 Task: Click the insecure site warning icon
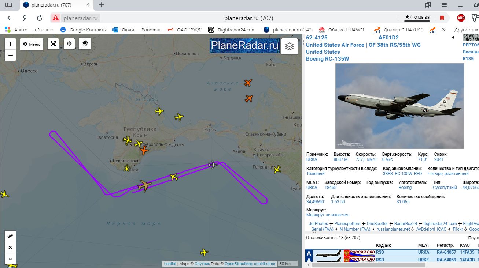(55, 18)
